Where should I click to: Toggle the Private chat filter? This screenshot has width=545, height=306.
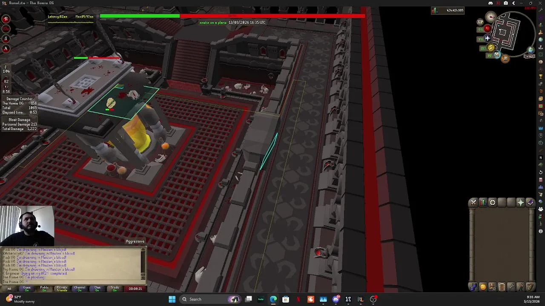tap(62, 289)
